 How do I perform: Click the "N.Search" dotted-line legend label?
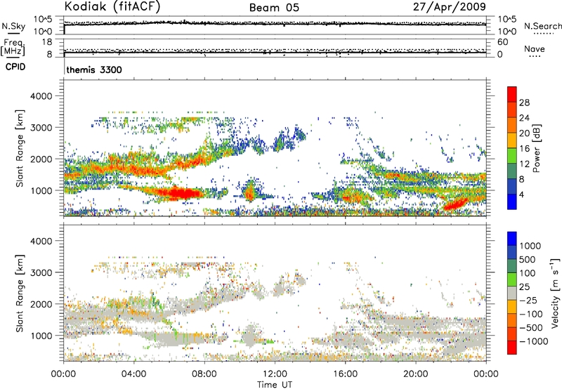(x=542, y=26)
